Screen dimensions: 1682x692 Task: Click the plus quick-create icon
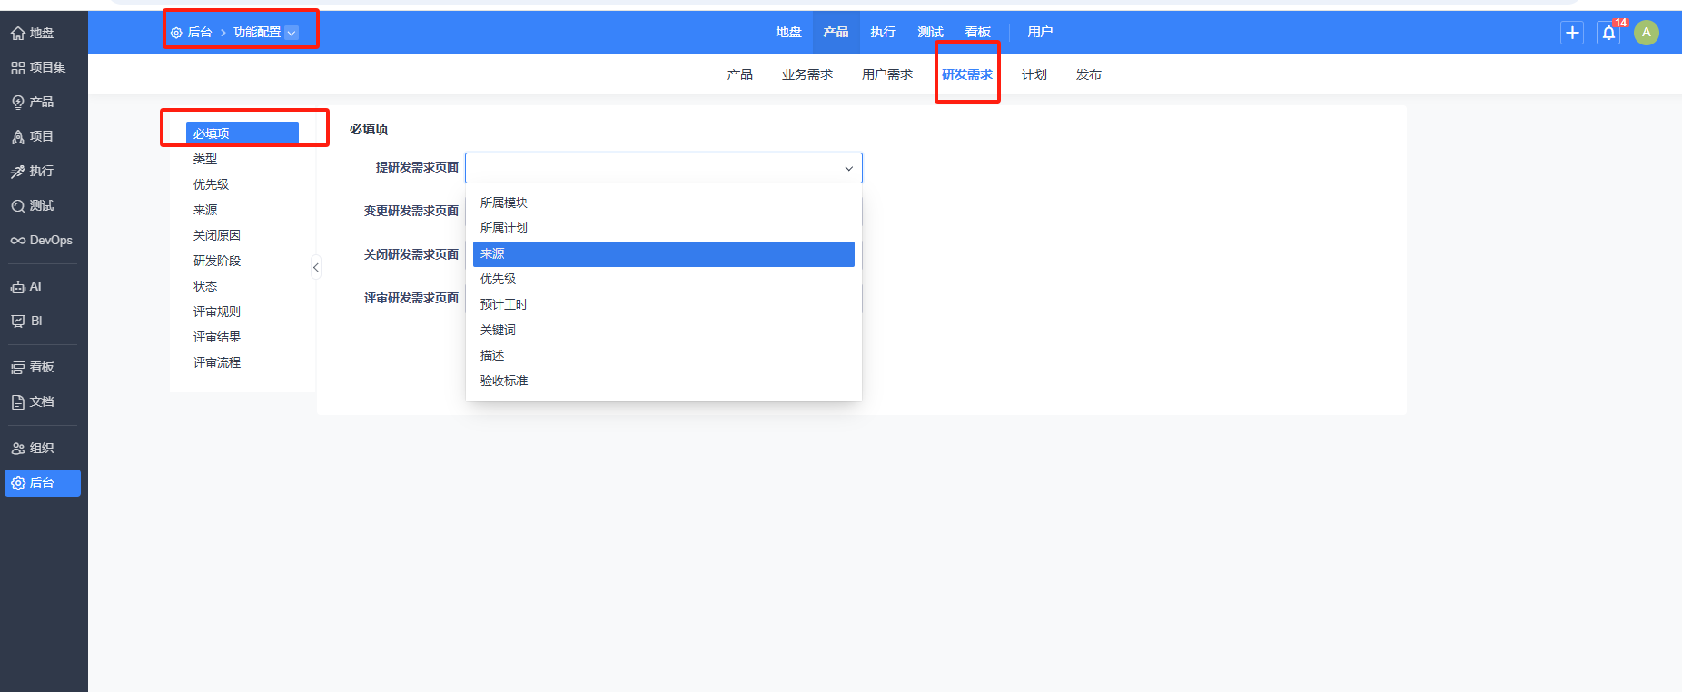1572,33
